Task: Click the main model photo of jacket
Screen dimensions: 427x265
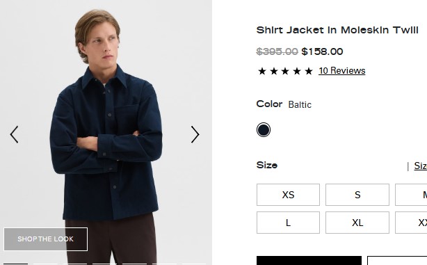Action: click(106, 132)
